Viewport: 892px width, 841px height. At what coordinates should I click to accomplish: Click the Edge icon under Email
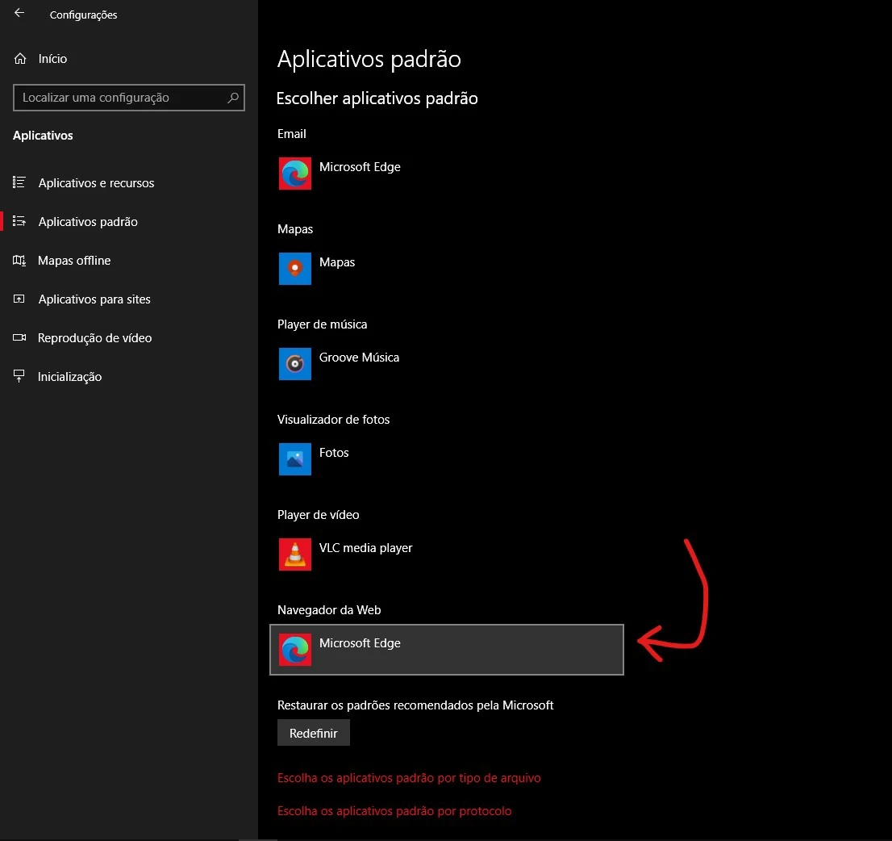coord(295,174)
